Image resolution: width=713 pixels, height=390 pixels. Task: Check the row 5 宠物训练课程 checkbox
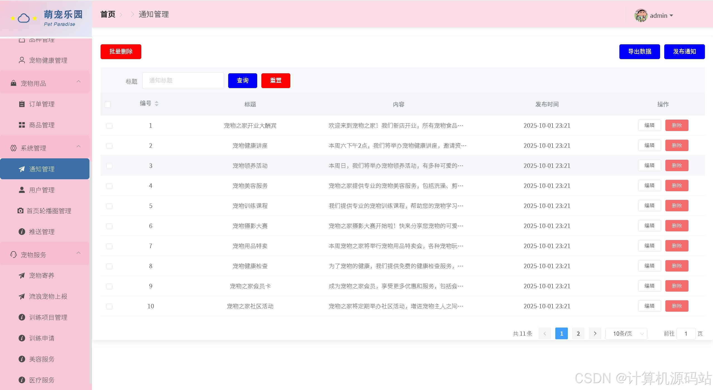click(109, 206)
